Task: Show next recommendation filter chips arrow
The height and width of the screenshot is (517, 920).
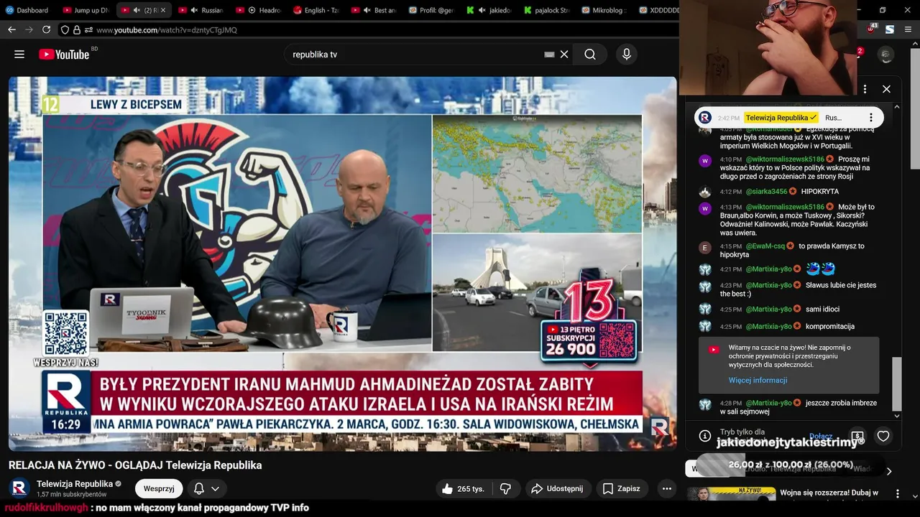Action: [x=889, y=471]
